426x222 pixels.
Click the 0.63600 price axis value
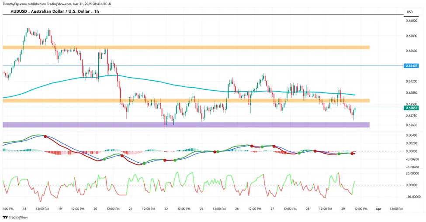click(x=411, y=51)
